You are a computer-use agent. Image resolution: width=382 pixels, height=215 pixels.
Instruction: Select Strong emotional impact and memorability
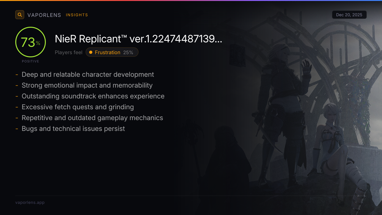[87, 85]
